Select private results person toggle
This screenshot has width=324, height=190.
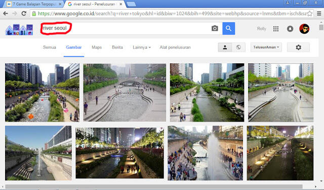225,47
